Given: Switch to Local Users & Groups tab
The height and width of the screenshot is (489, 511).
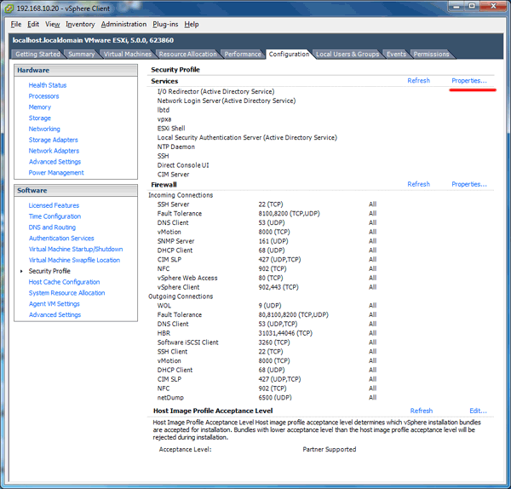Looking at the screenshot, I should [347, 55].
